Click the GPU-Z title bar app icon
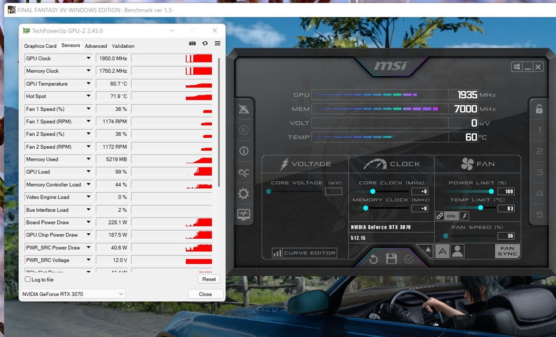556x337 pixels. click(x=26, y=30)
